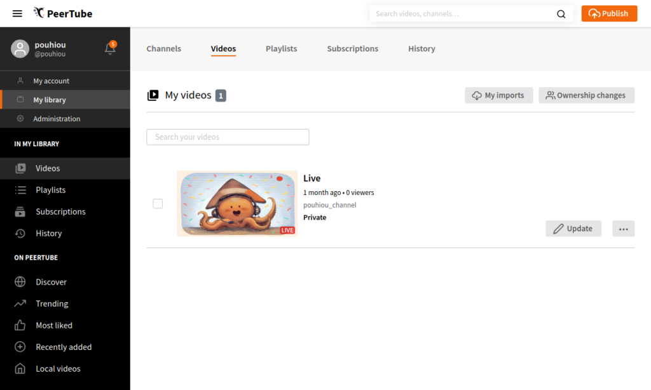This screenshot has width=651, height=390.
Task: Open the Live video thumbnail
Action: [237, 203]
